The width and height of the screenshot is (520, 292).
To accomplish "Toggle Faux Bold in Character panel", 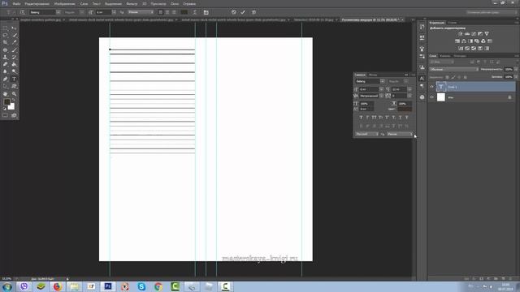I will point(361,117).
